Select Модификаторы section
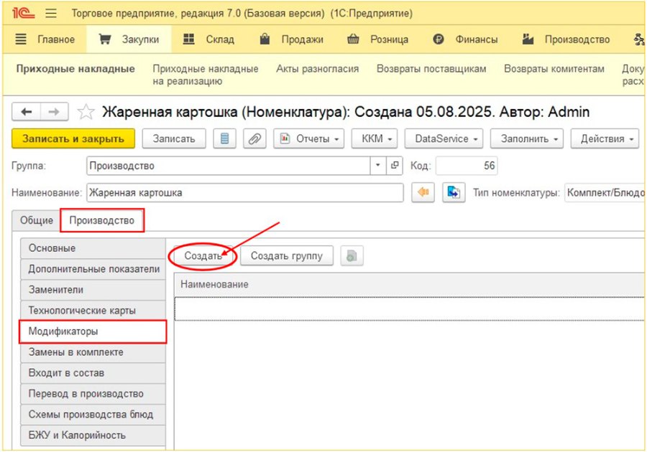This screenshot has height=452, width=647. coord(93,331)
